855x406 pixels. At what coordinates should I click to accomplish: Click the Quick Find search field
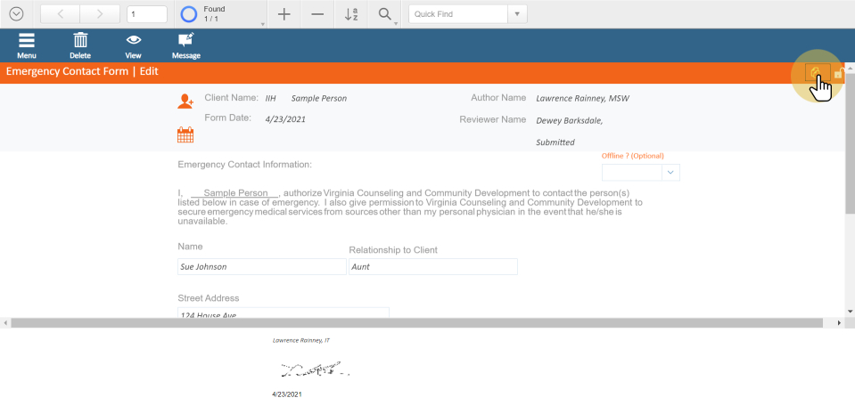(457, 14)
